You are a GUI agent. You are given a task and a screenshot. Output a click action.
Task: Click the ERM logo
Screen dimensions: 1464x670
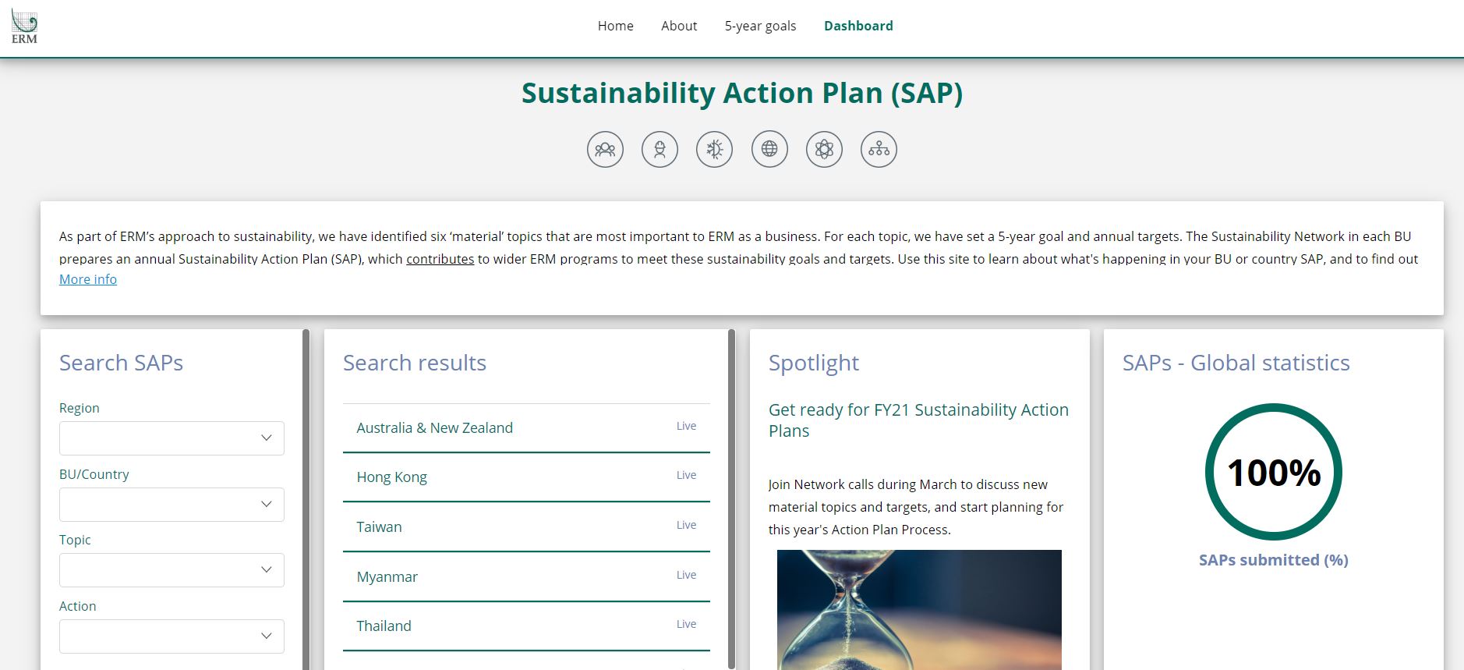[x=24, y=27]
